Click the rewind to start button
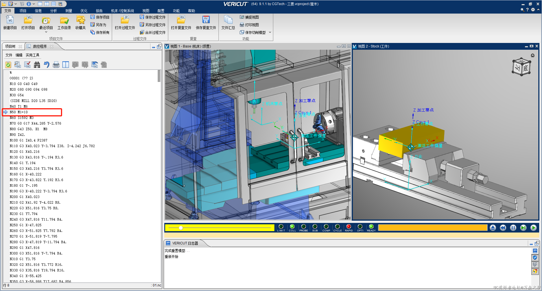542x291 pixels. pos(503,228)
